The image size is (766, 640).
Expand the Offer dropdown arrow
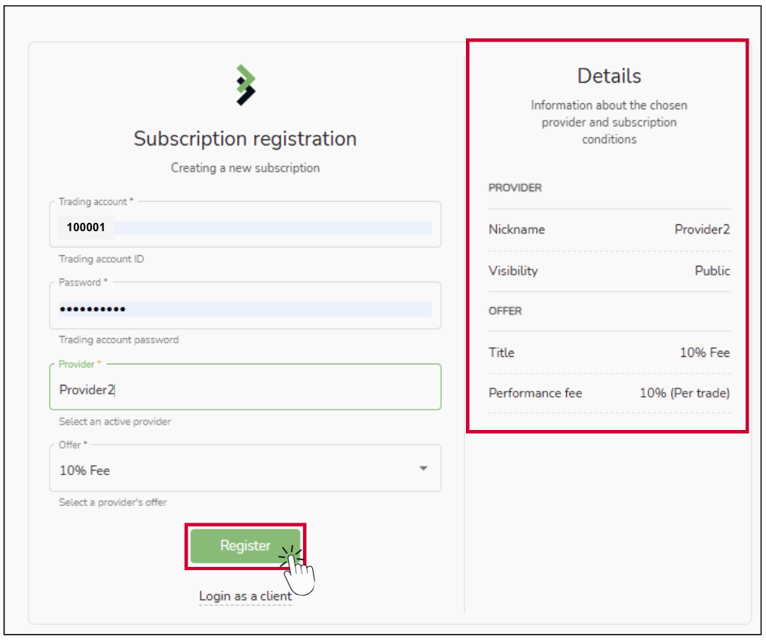423,468
